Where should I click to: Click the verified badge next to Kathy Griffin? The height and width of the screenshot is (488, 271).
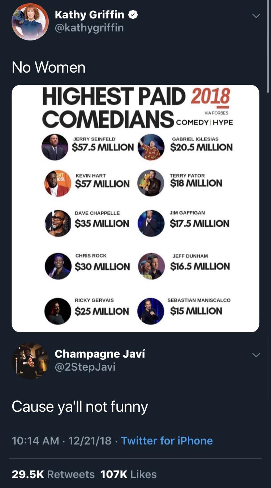pos(133,15)
